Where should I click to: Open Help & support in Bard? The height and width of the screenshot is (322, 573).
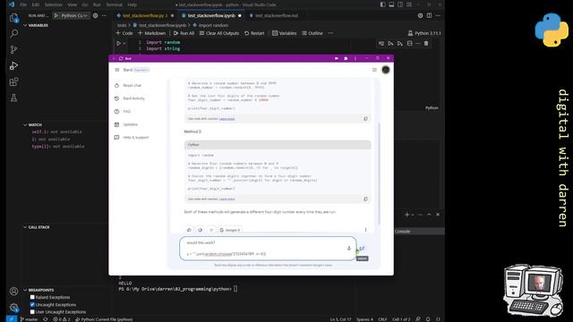tap(132, 138)
